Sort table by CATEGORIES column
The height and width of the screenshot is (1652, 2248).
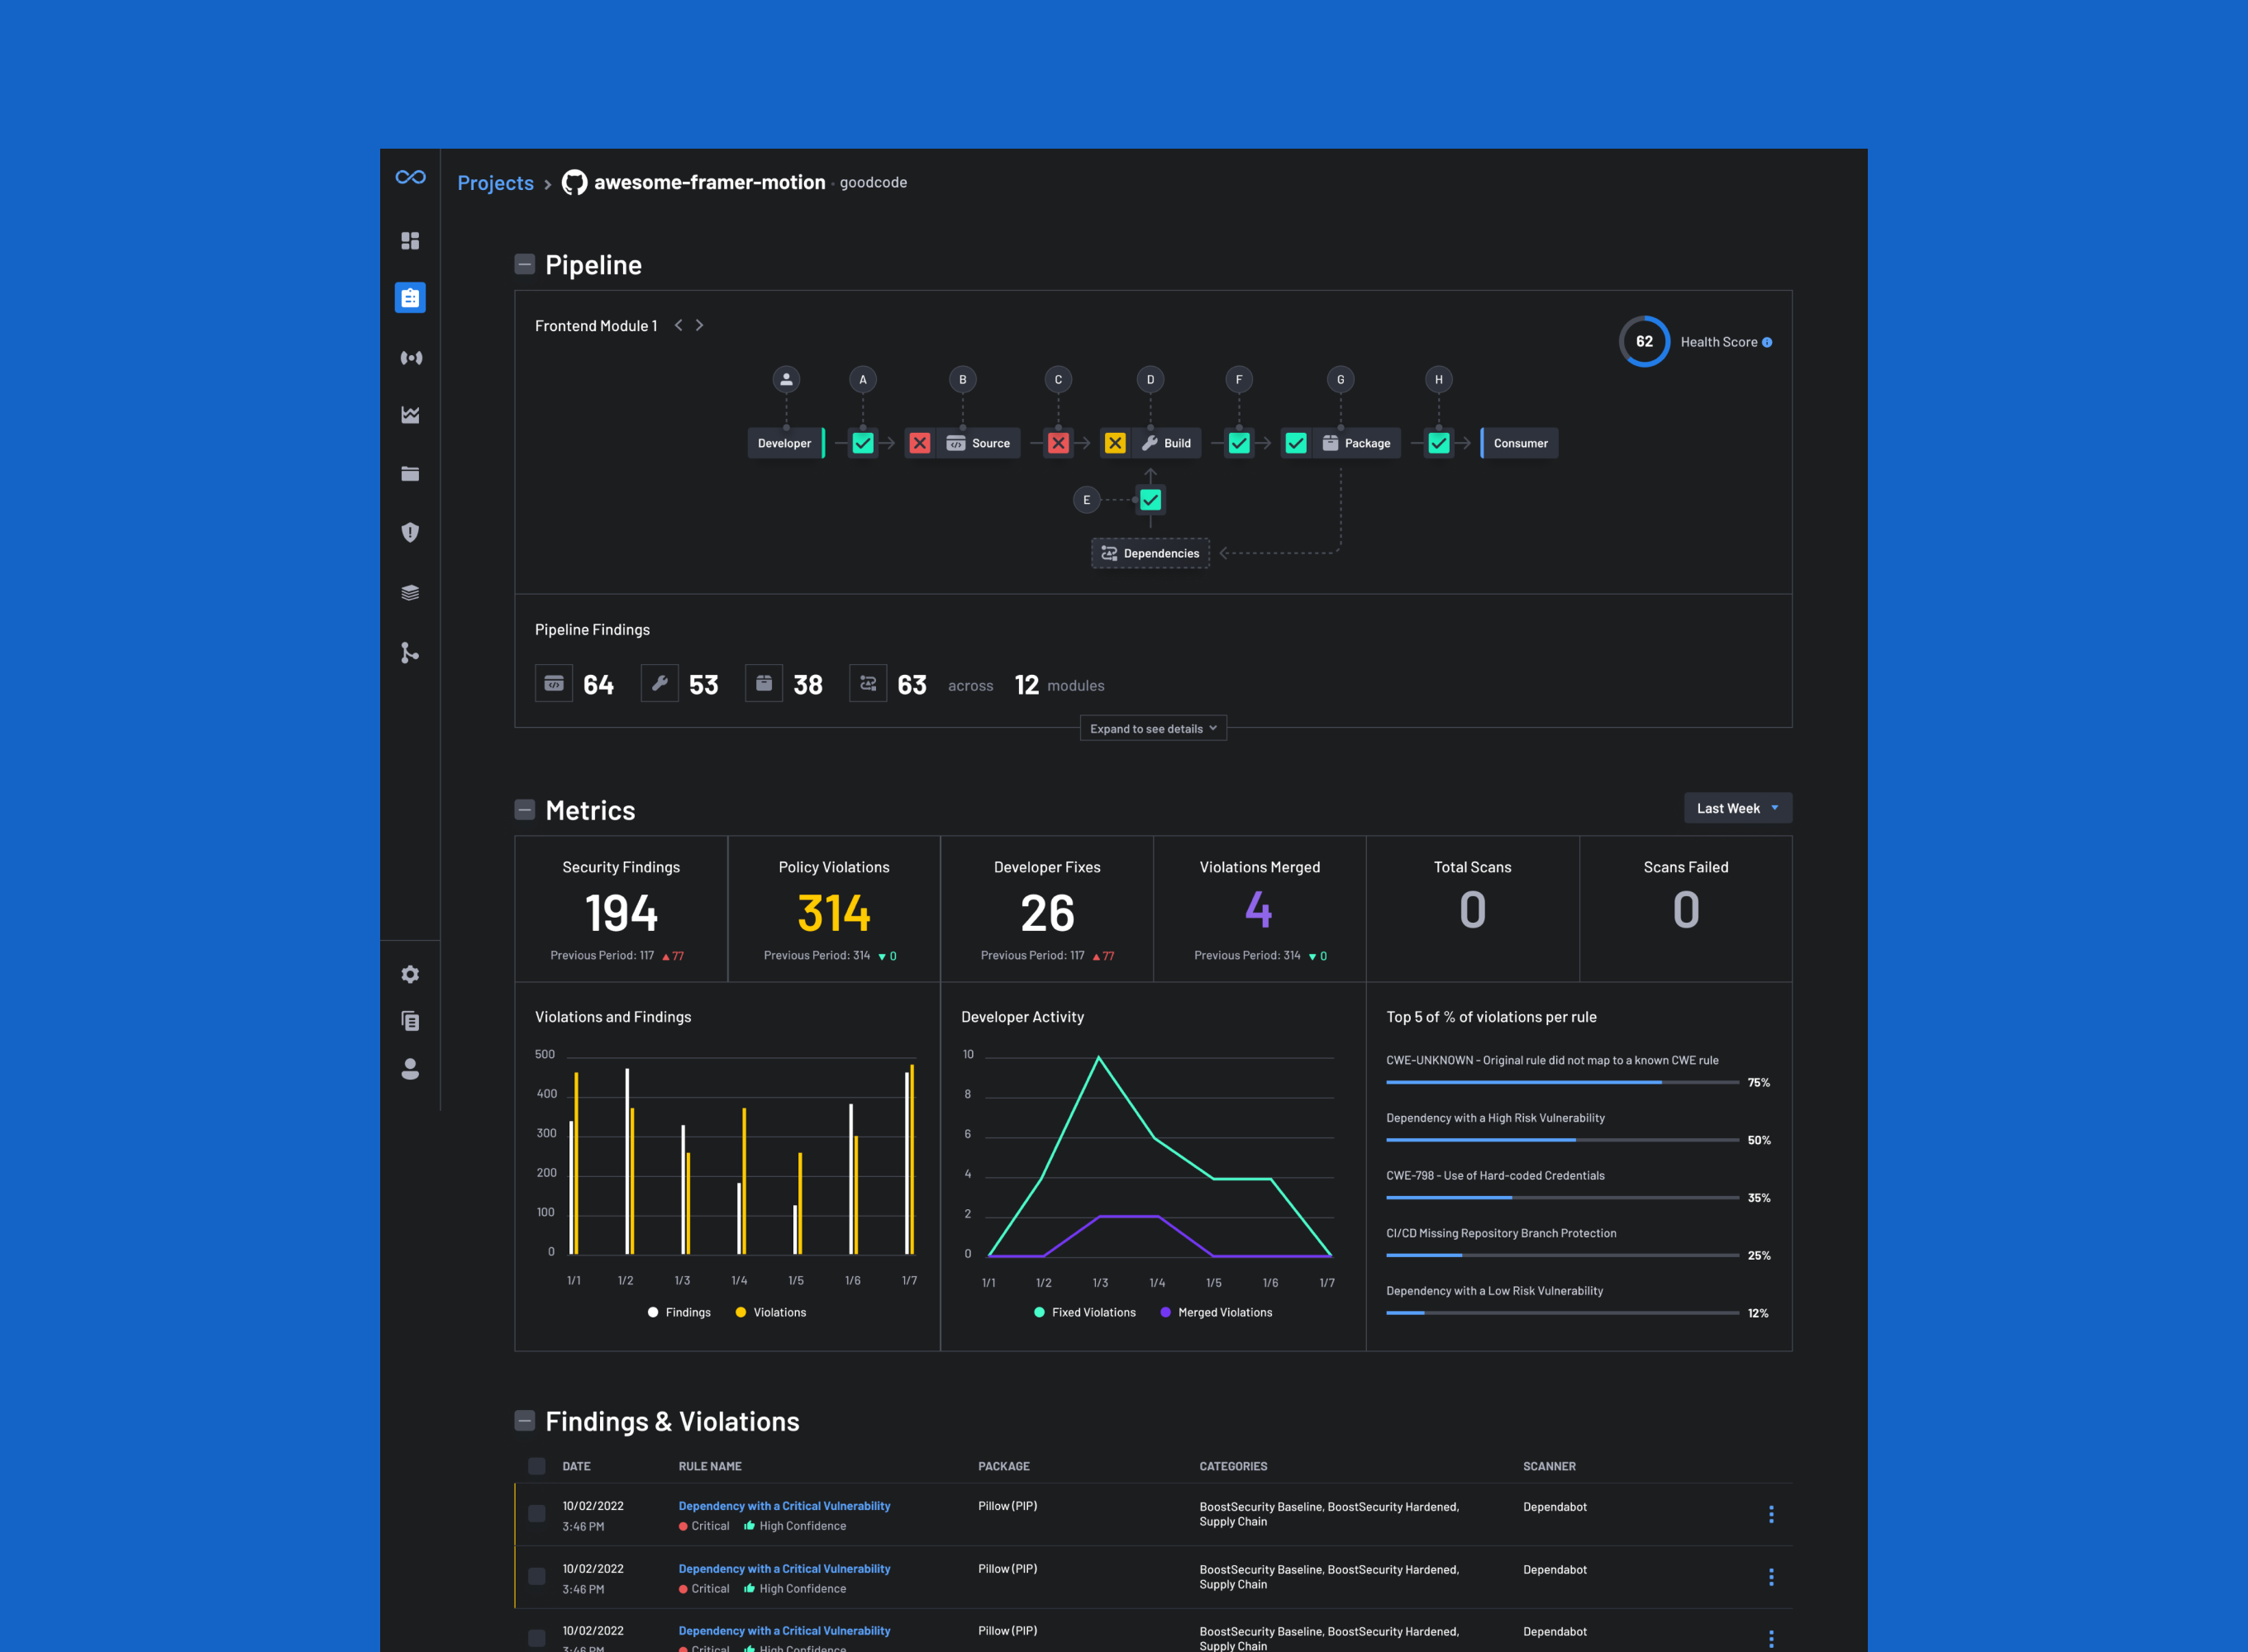[1234, 1466]
